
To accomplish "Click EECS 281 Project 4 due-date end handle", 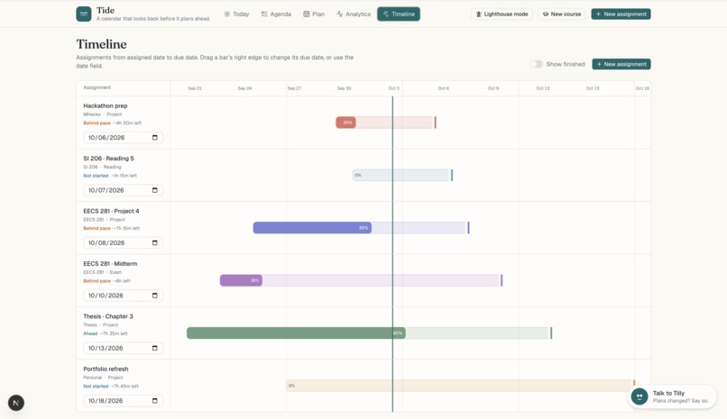I will tap(469, 227).
